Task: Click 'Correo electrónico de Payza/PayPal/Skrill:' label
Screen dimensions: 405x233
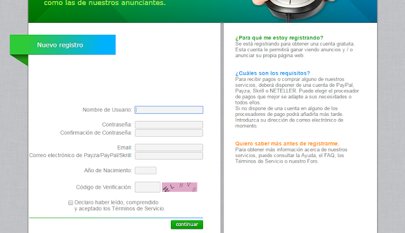Action: point(80,156)
